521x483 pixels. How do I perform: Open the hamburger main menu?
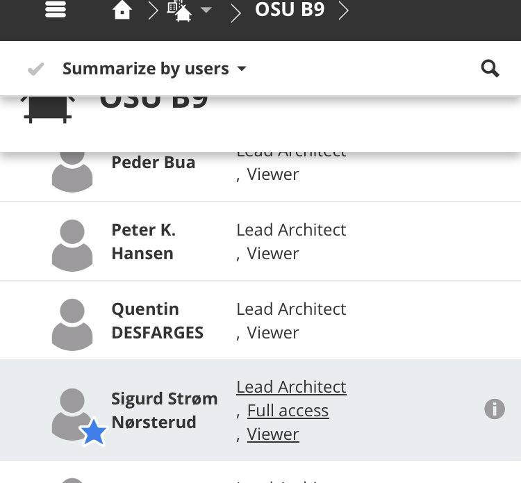tap(55, 9)
